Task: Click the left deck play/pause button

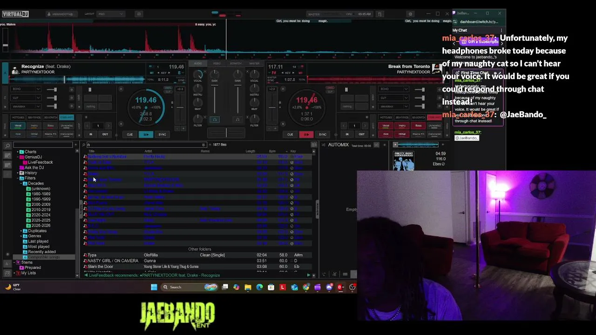Action: (146, 134)
